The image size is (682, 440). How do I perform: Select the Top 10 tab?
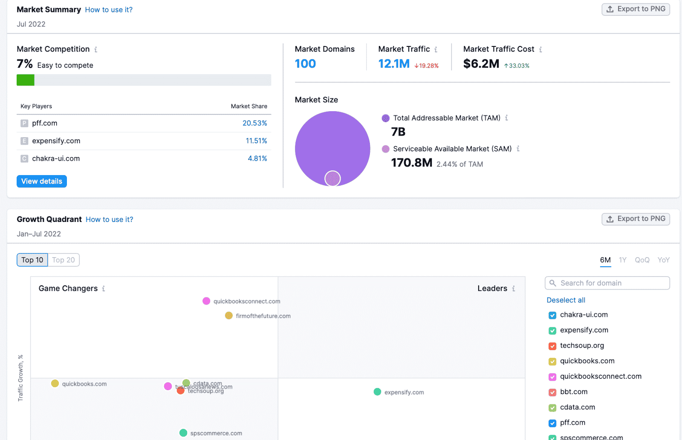click(x=32, y=260)
